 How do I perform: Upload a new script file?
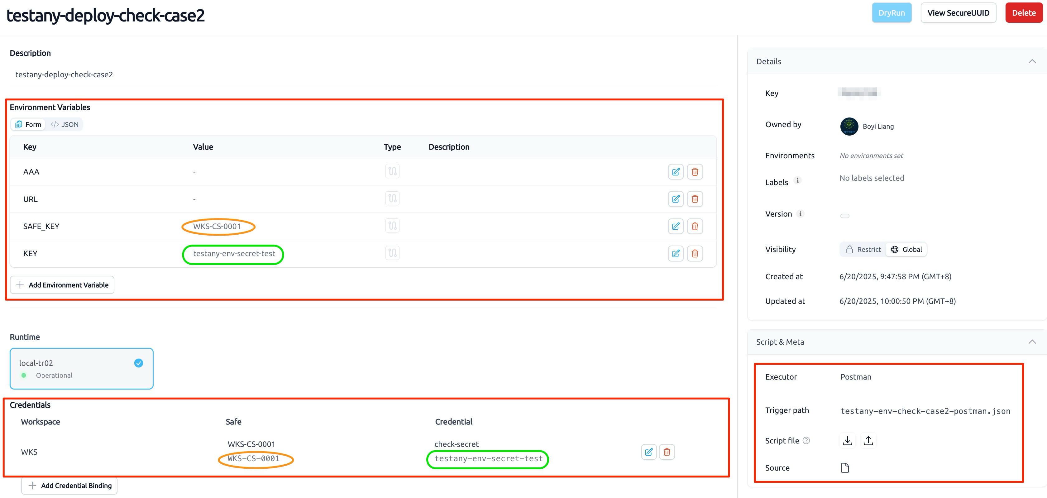pos(868,441)
